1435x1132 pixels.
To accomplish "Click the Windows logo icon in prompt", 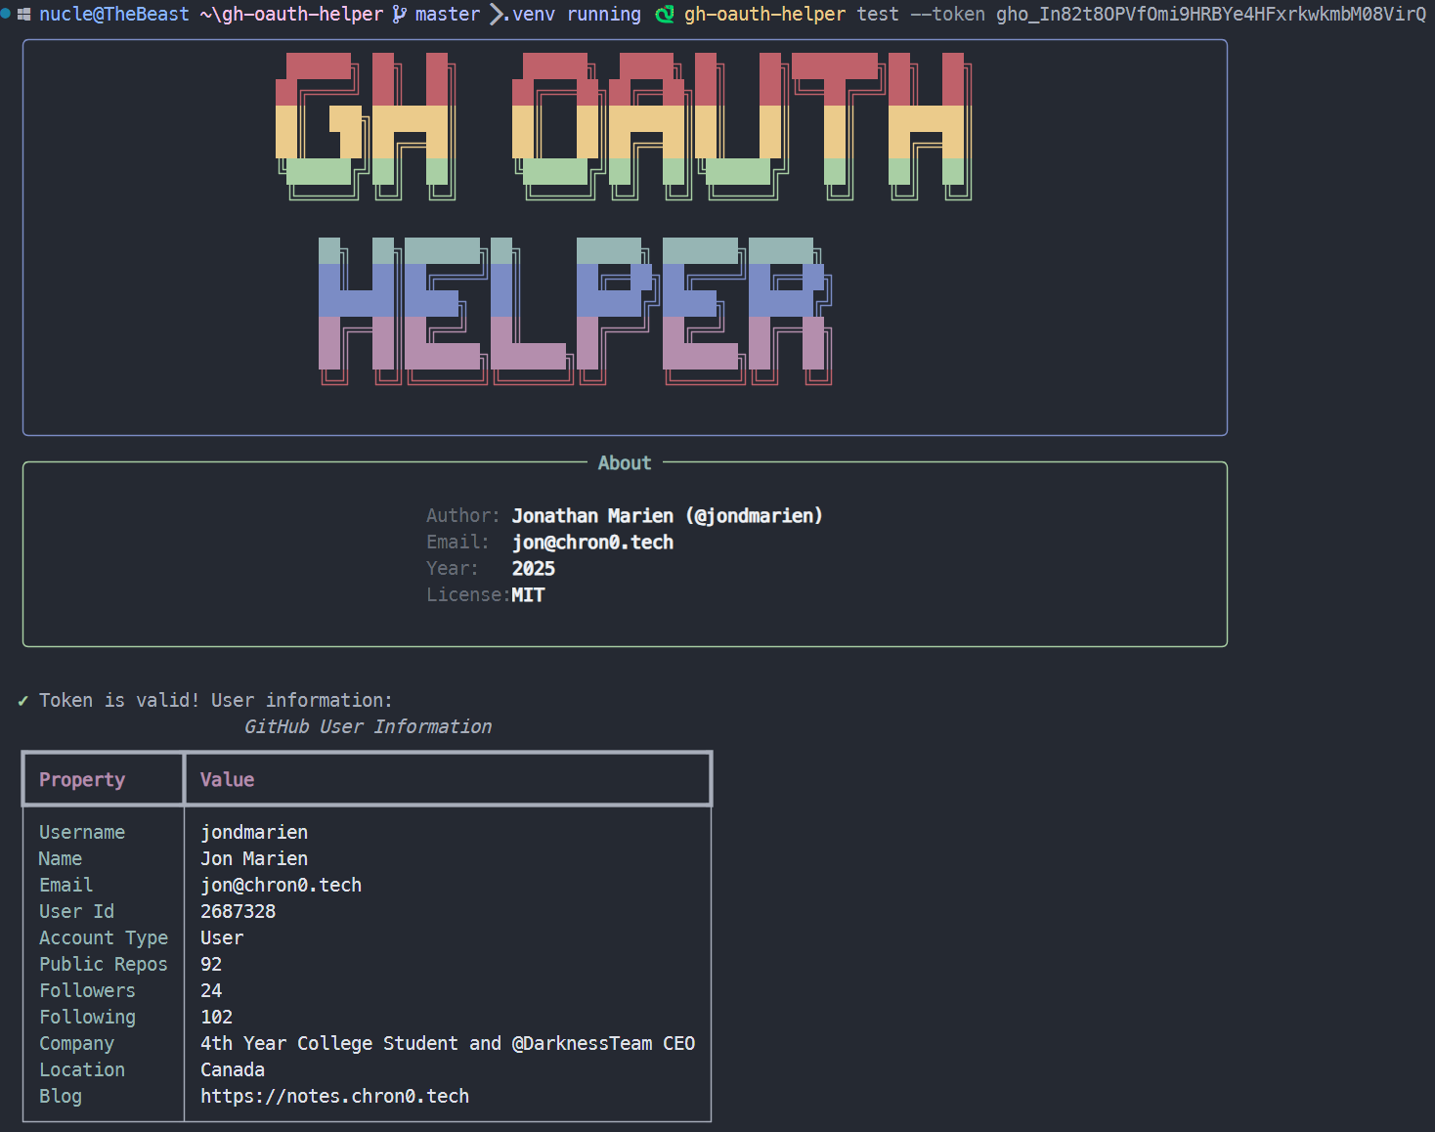I will 24,15.
